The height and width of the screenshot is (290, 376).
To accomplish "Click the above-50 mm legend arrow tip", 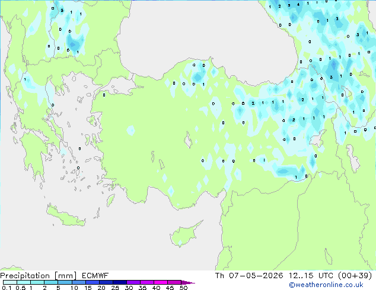I will click(x=188, y=282).
